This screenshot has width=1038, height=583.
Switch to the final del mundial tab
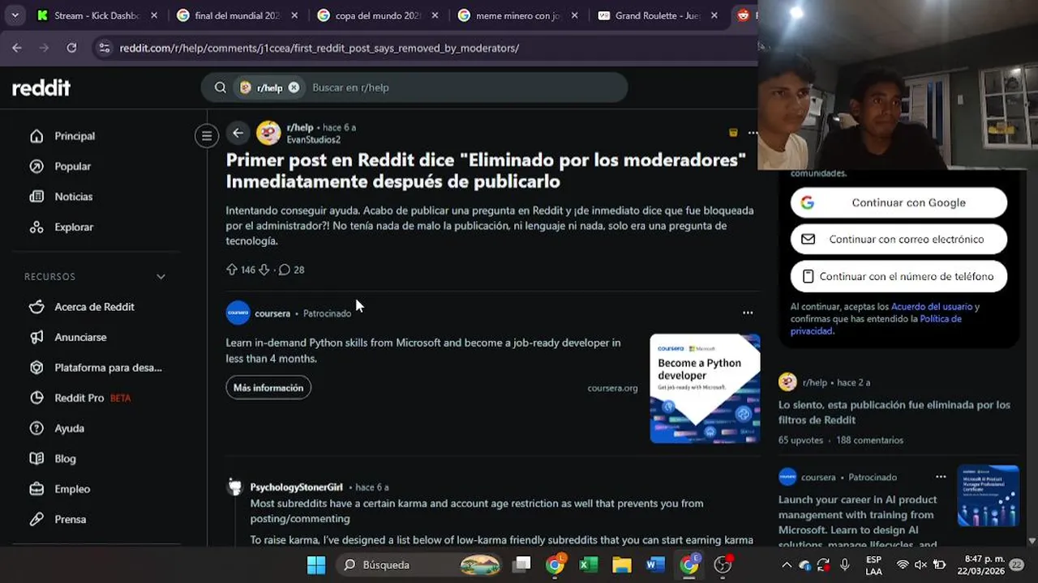(x=238, y=15)
